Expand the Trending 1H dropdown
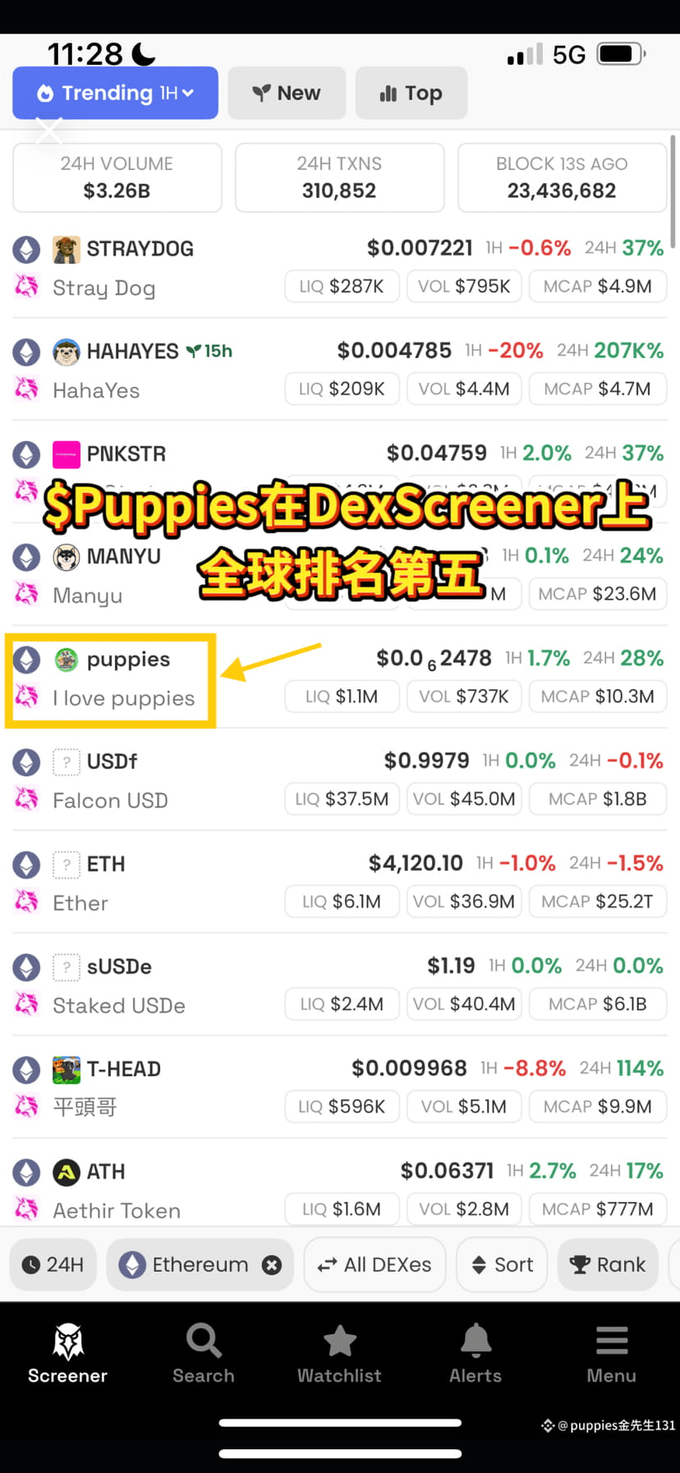 click(x=115, y=93)
